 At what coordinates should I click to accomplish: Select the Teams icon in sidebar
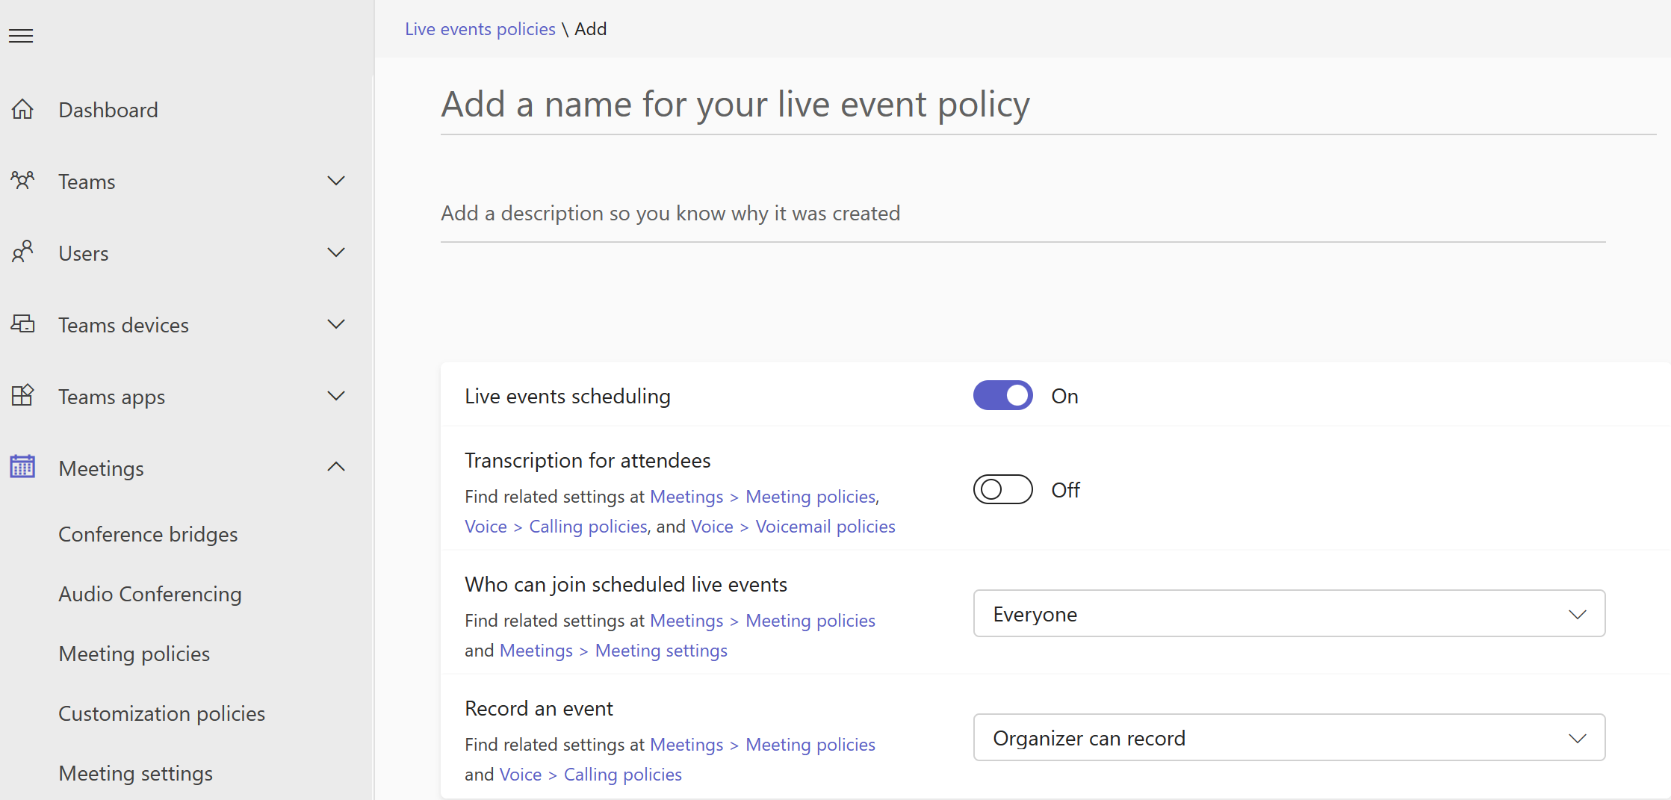(x=23, y=181)
